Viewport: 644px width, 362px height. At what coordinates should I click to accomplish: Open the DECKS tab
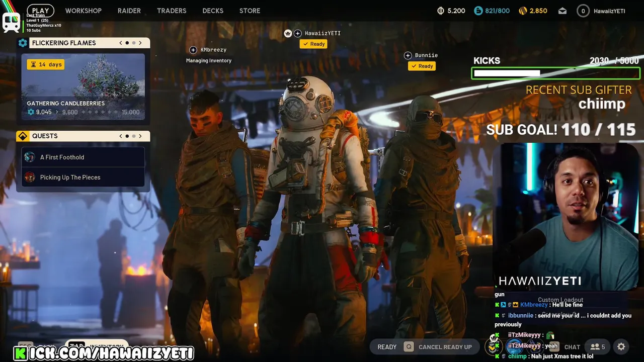(213, 11)
